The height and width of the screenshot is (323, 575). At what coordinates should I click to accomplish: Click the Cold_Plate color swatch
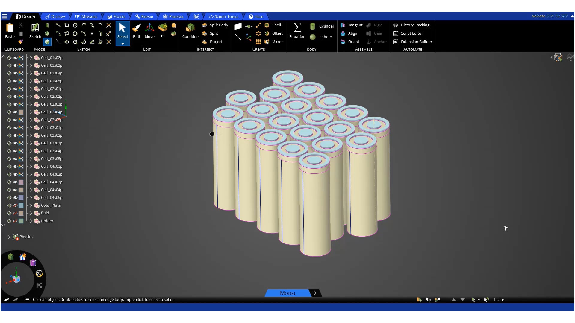21,205
